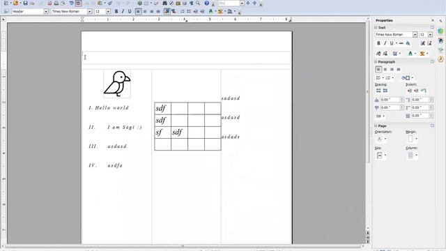Click the Decrease Indent icon in sidebar
446x251 pixels.
coord(417,91)
